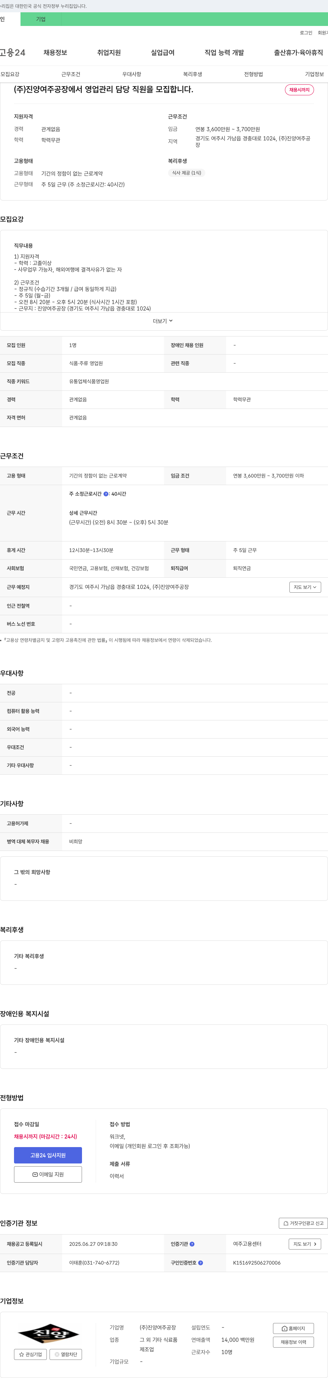Open 지도 보기 for 여주고용센터
Viewport: 328px width, 1378px height.
(x=305, y=1244)
